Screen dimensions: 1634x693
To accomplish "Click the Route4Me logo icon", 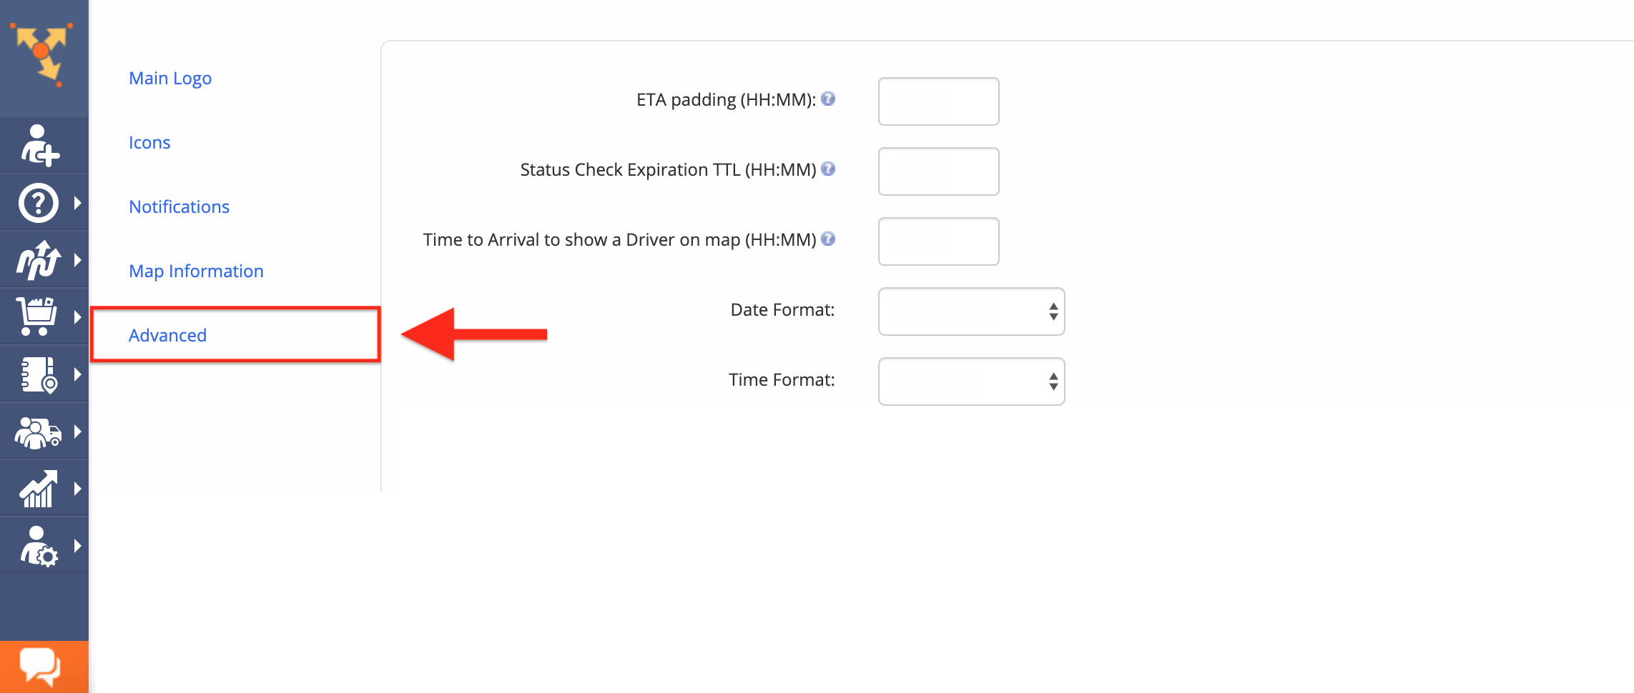I will tap(41, 54).
